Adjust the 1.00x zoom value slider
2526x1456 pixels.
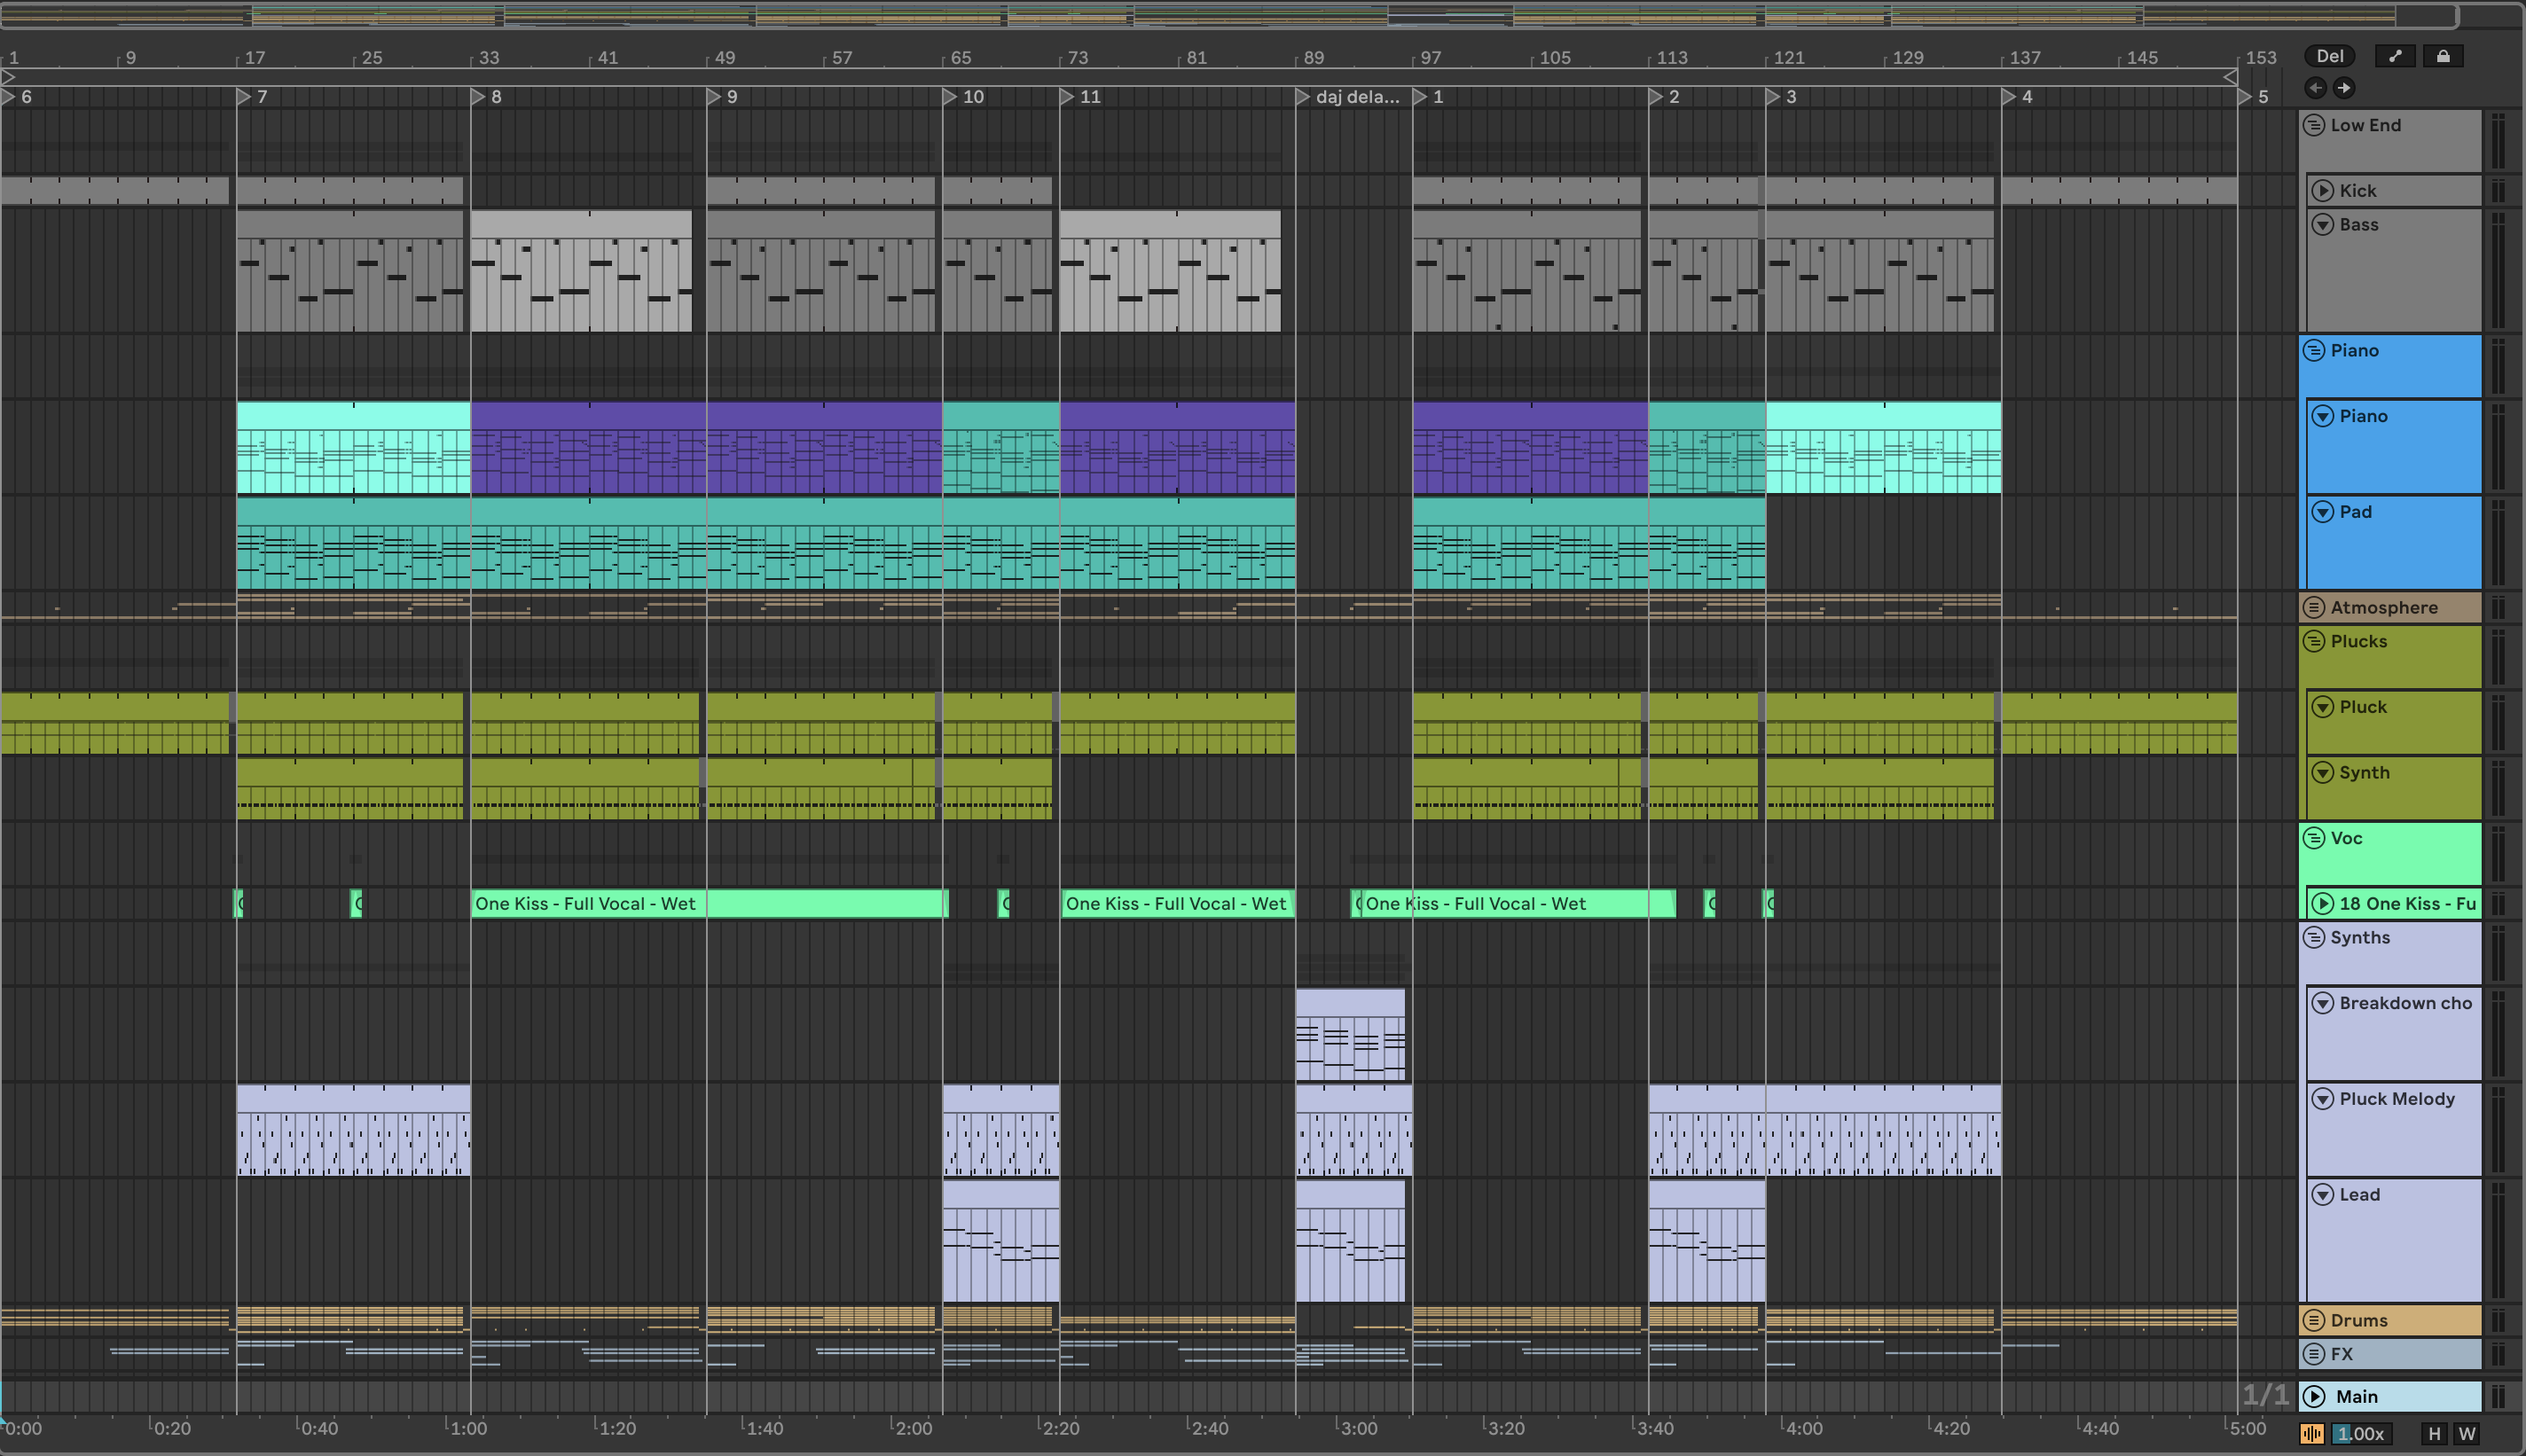click(2361, 1433)
